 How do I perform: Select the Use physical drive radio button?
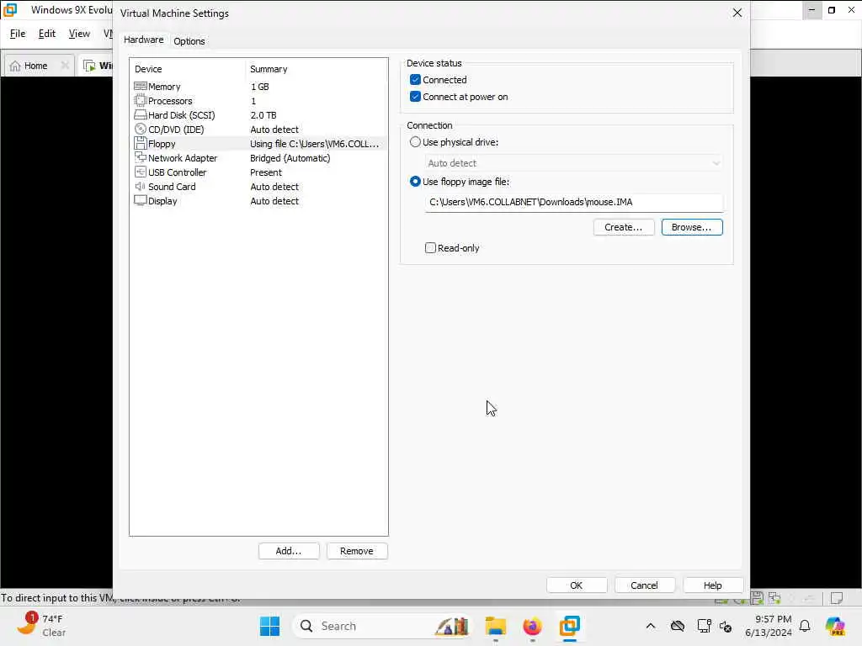(415, 141)
